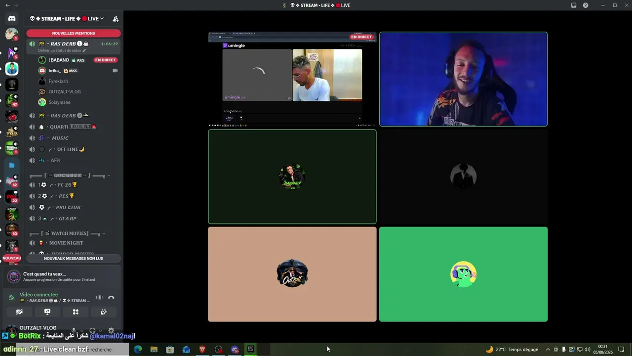
Task: Select user ! BABANO in voice list
Action: pyautogui.click(x=78, y=60)
